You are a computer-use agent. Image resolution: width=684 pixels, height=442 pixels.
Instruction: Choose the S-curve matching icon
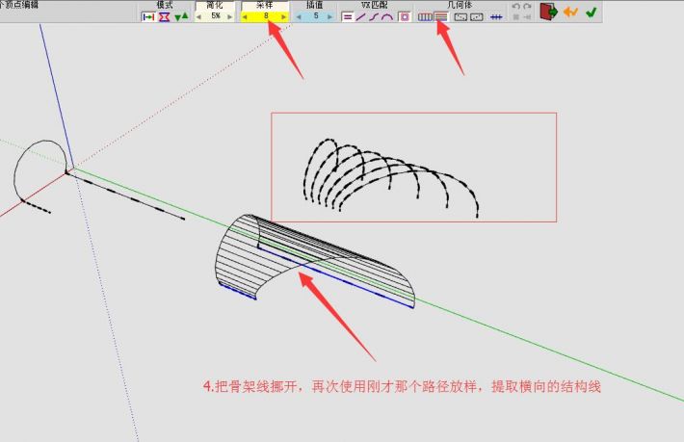pyautogui.click(x=374, y=17)
